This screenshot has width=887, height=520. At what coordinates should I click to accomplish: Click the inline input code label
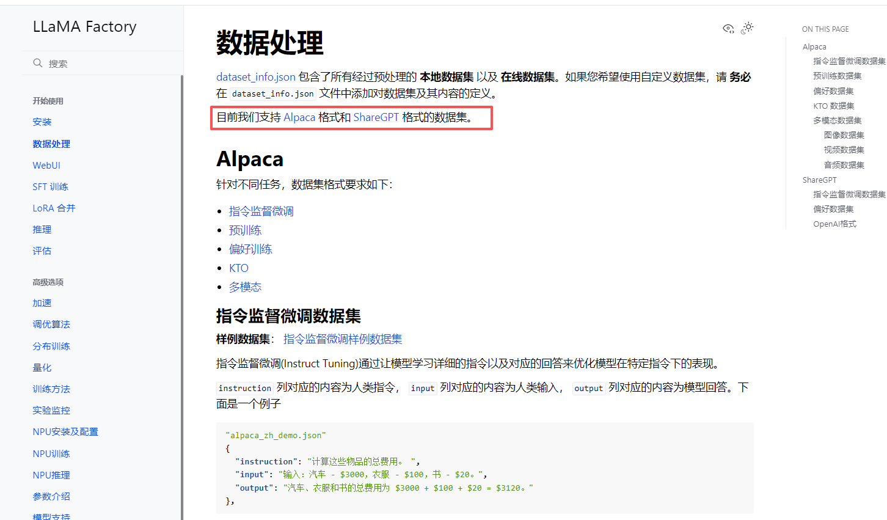coord(423,388)
